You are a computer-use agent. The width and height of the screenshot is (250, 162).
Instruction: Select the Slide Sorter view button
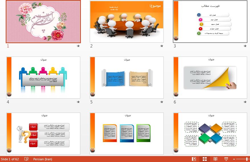coord(205,159)
